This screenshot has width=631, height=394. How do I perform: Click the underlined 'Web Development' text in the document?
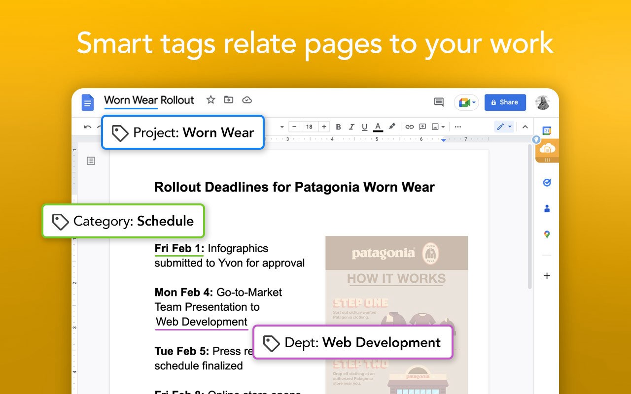tap(202, 322)
